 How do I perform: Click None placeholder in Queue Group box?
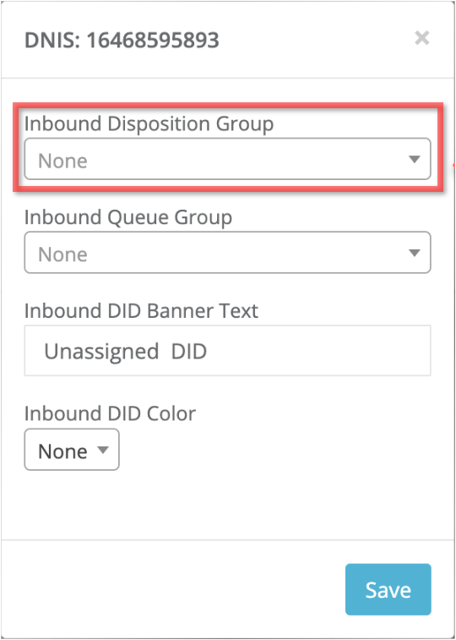62,254
